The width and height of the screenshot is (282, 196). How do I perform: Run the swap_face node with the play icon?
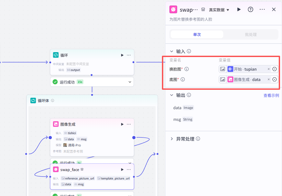[239, 9]
